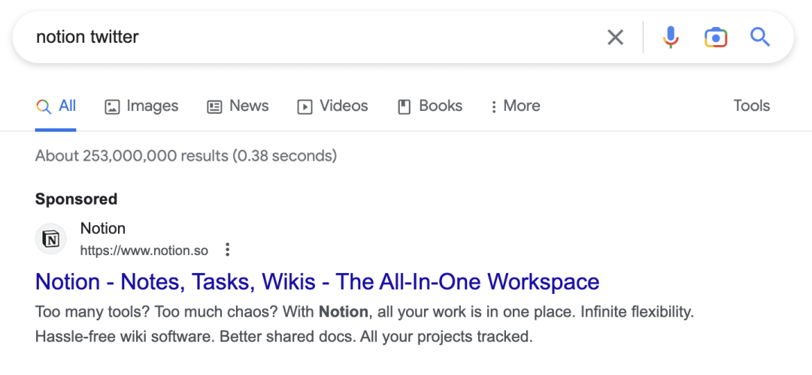Start voice search with microphone icon
The width and height of the screenshot is (812, 375).
(x=671, y=37)
